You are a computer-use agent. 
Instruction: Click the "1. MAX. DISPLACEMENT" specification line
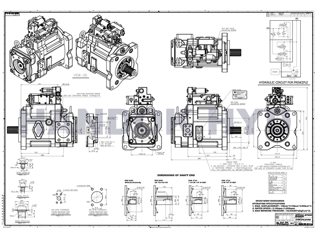pyautogui.click(x=282, y=206)
